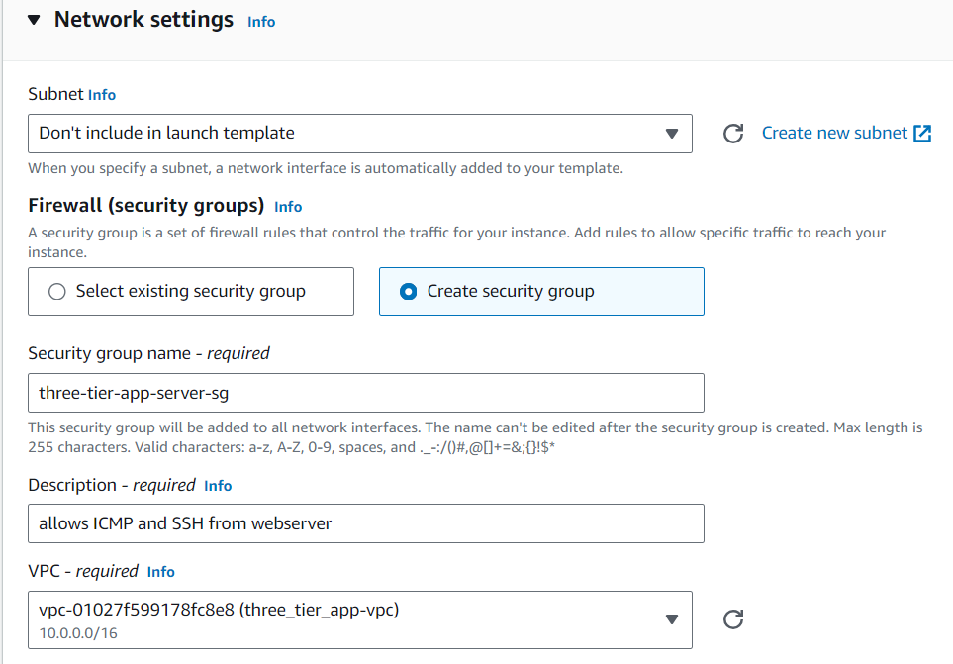Click the Description text field
The image size is (953, 664).
point(366,523)
